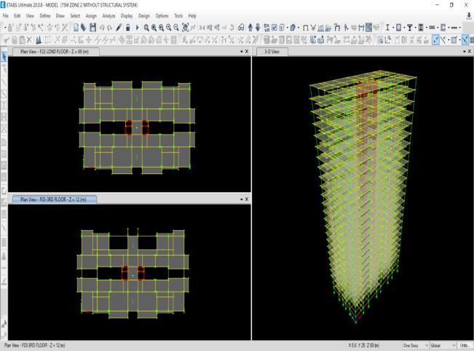The width and height of the screenshot is (474, 351).
Task: Open the Select menu
Action: click(x=75, y=16)
